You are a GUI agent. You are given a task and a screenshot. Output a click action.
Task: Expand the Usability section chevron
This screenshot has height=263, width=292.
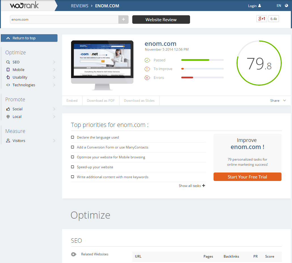[x=54, y=77]
